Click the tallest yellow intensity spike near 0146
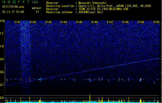The image size is (162, 103). tap(90, 99)
